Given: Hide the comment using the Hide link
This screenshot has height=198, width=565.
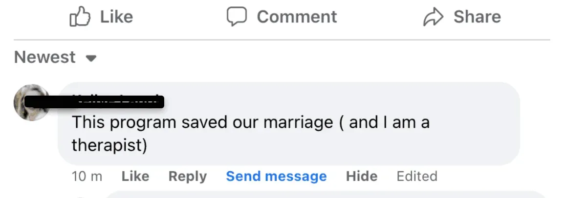Looking at the screenshot, I should [362, 176].
